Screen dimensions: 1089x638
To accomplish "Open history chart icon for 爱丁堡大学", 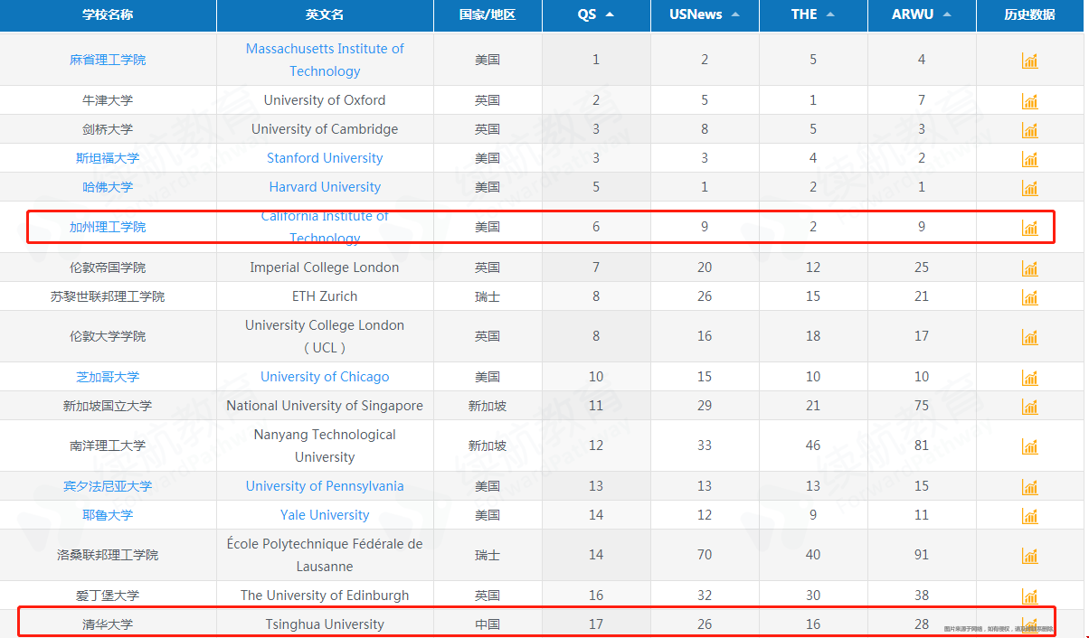I will pos(1029,596).
